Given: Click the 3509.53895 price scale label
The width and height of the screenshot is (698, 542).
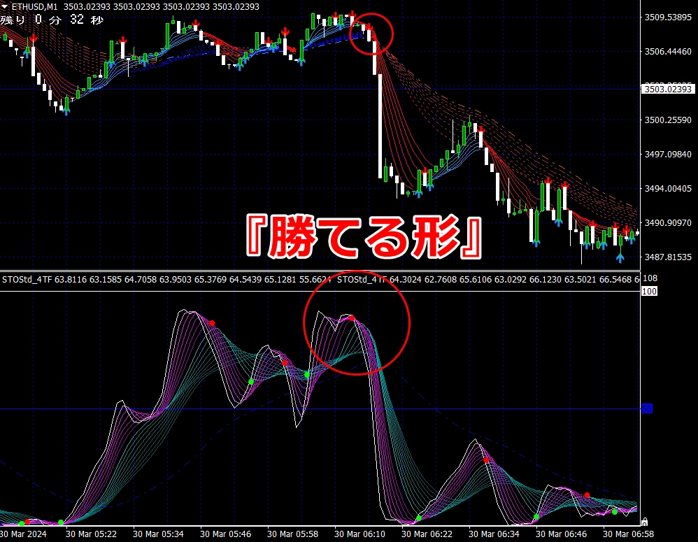Looking at the screenshot, I should pyautogui.click(x=668, y=17).
